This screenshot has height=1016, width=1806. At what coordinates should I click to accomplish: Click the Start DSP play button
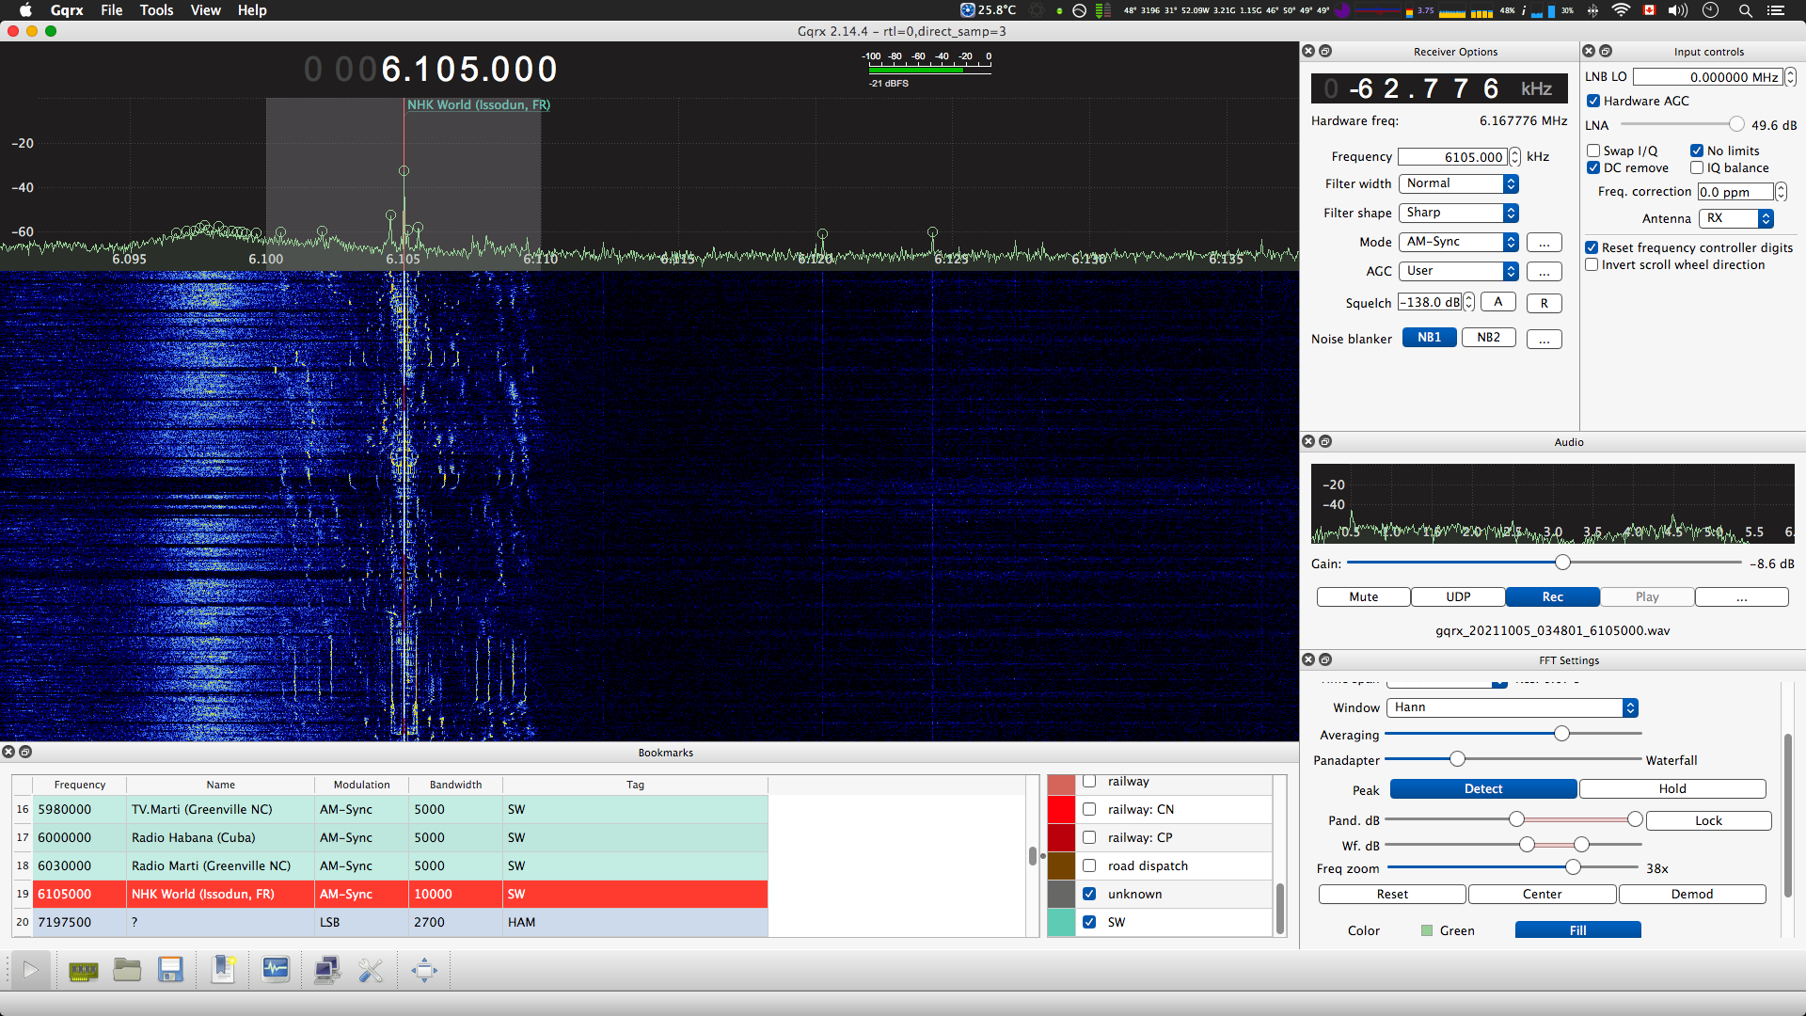click(x=30, y=970)
